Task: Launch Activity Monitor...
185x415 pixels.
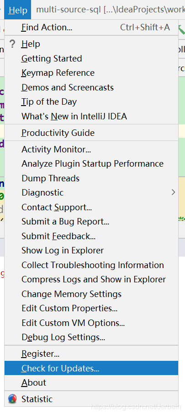Action: coord(91,149)
